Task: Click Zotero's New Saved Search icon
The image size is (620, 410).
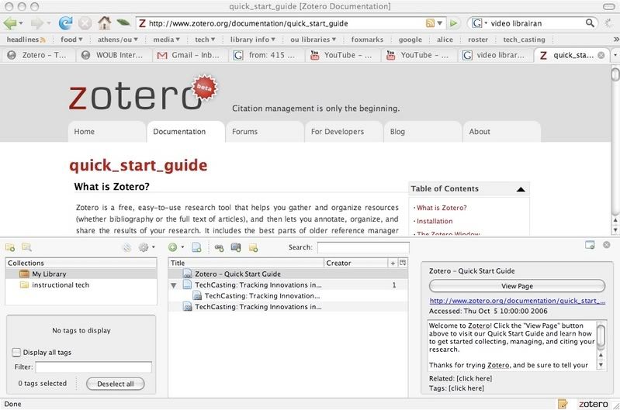Action: (26, 247)
